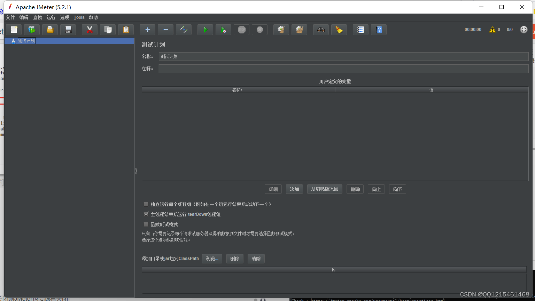Click the 向上 move-up button
The width and height of the screenshot is (535, 301).
[376, 189]
